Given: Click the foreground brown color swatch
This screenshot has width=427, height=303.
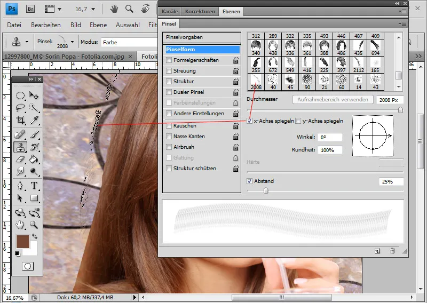Looking at the screenshot, I should point(23,242).
